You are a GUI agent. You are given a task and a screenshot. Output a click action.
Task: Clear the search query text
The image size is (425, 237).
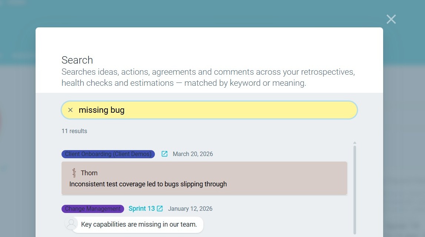pos(70,110)
